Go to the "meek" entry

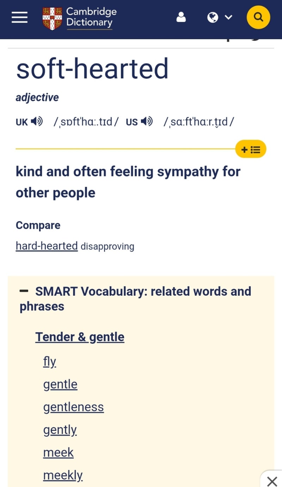tap(58, 452)
